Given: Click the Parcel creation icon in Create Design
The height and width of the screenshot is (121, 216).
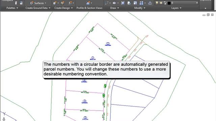Looking at the screenshot, I should [x=55, y=3].
